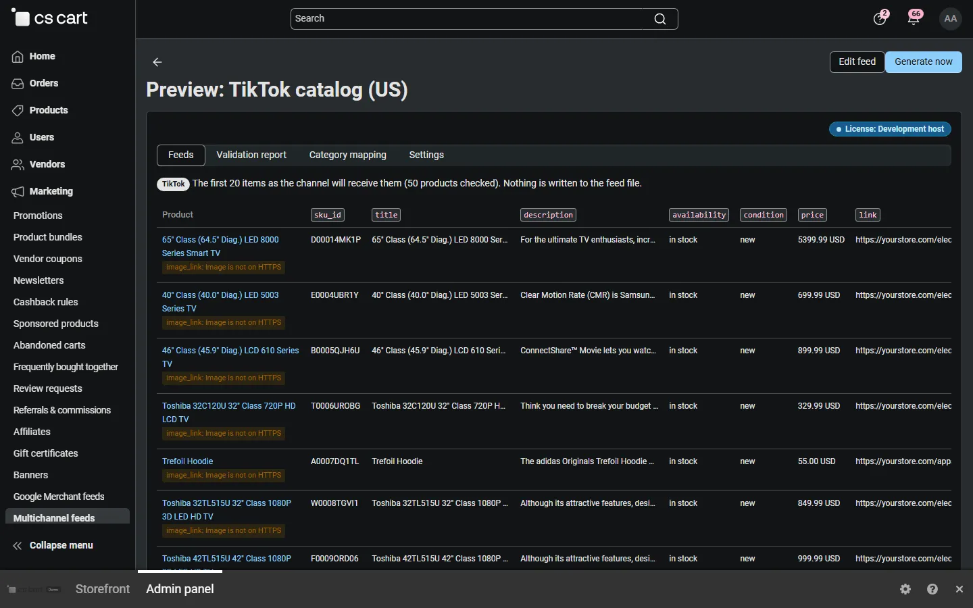Open Abandoned carts in the sidebar
The image size is (973, 608).
click(49, 345)
